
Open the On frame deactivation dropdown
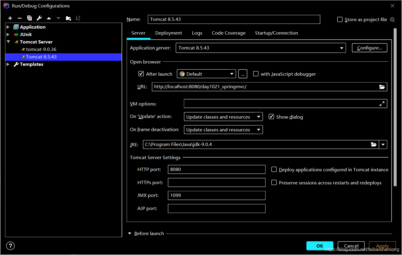(x=223, y=130)
